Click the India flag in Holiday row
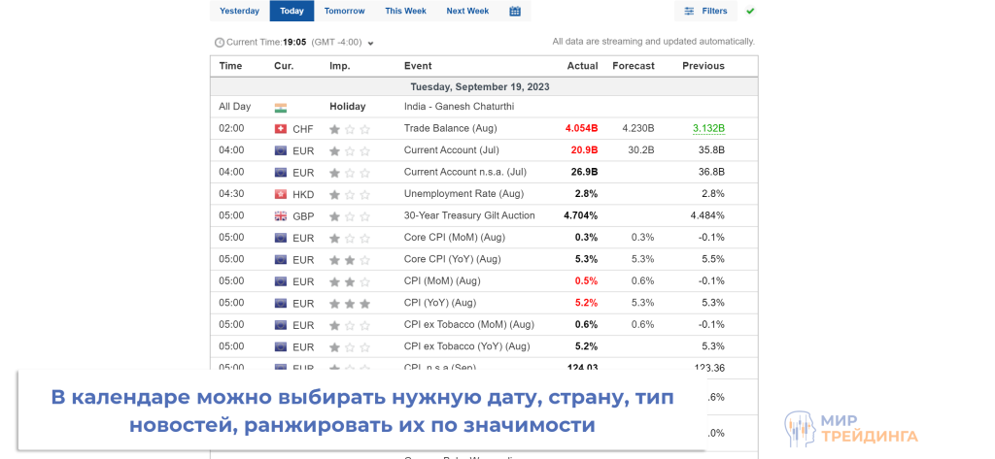This screenshot has height=459, width=995. tap(281, 107)
